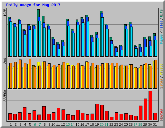
Task: Click the orange Visits bar for day 5
Action: coord(30,74)
